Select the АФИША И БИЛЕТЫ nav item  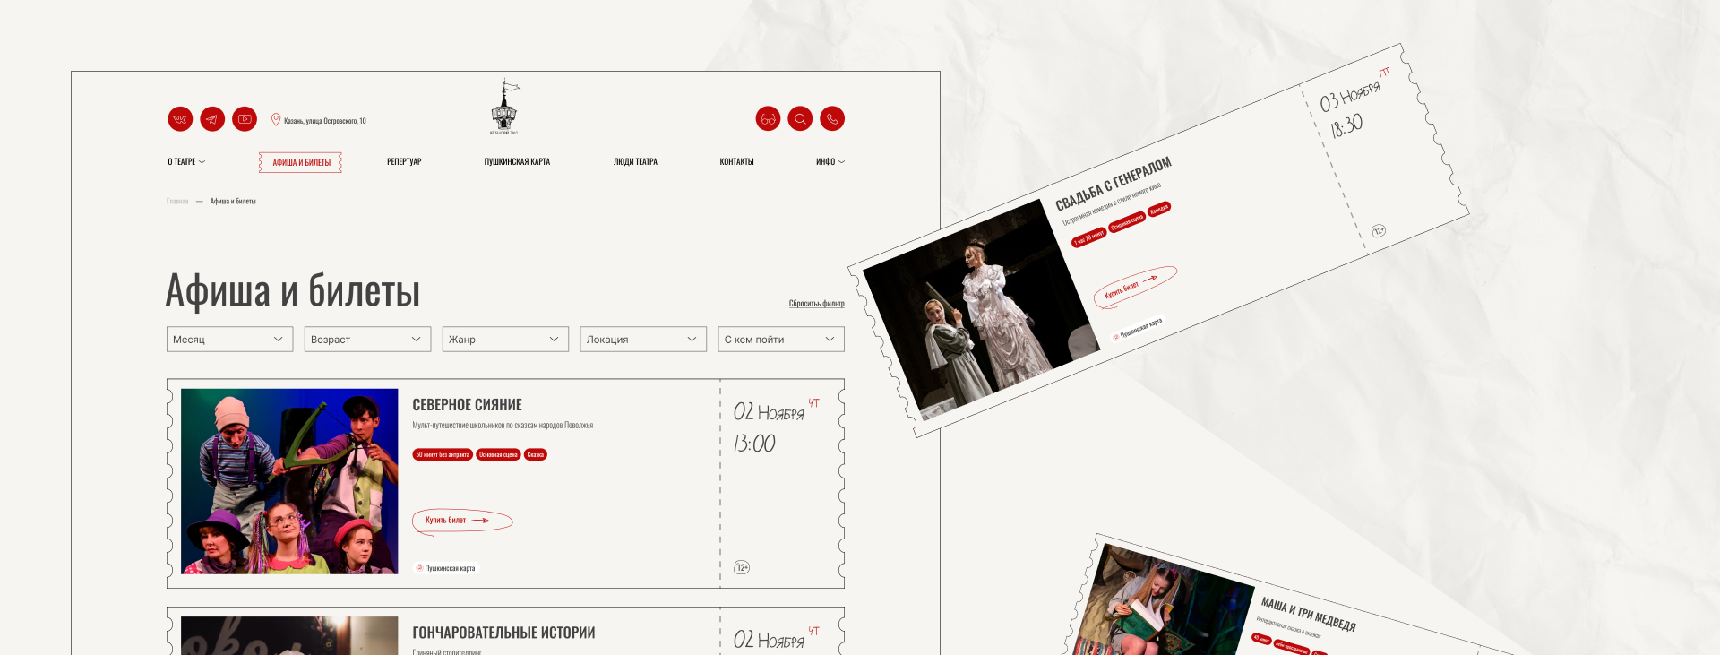[301, 162]
